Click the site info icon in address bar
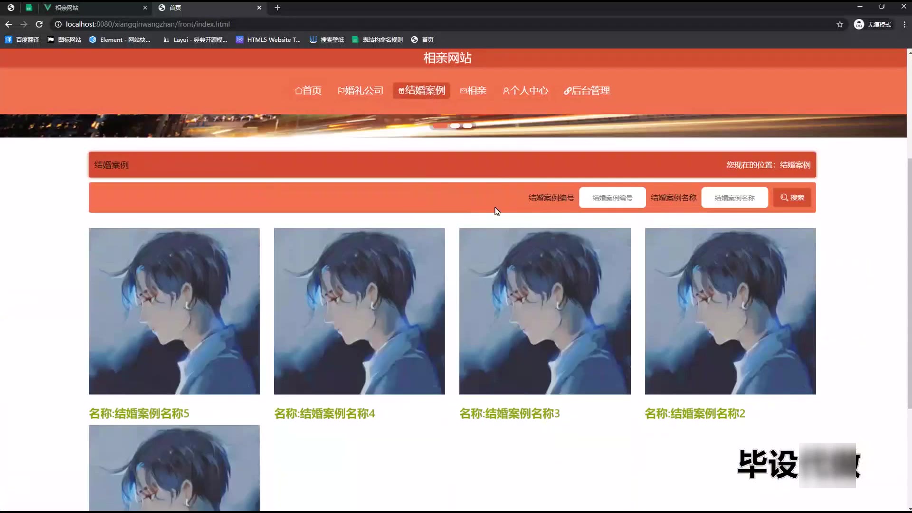 coord(58,24)
